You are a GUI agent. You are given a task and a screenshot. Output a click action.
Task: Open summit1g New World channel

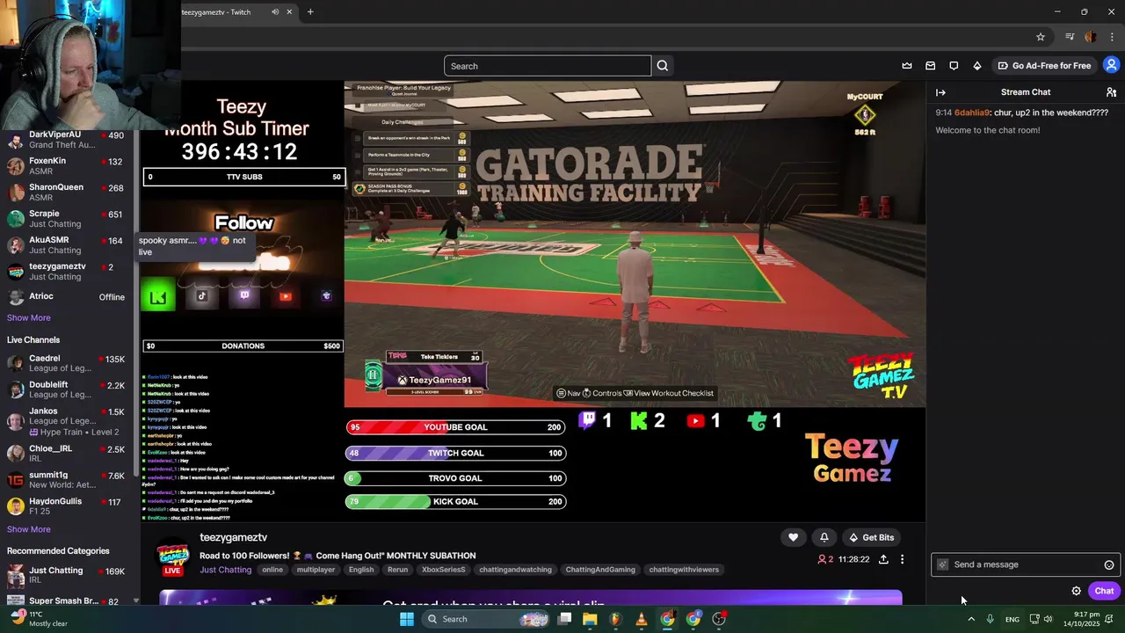click(67, 480)
